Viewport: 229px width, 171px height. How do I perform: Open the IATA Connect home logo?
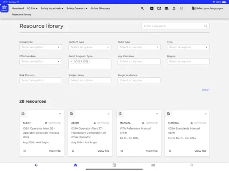pos(4,8)
